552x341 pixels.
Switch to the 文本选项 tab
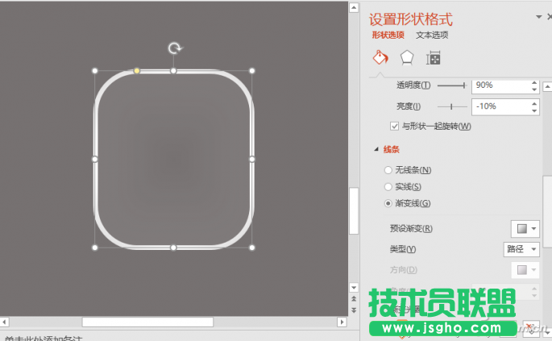pos(432,35)
